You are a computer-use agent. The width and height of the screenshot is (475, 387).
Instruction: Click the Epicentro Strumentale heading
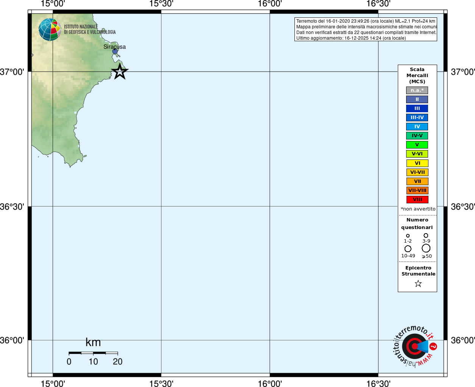click(x=418, y=271)
